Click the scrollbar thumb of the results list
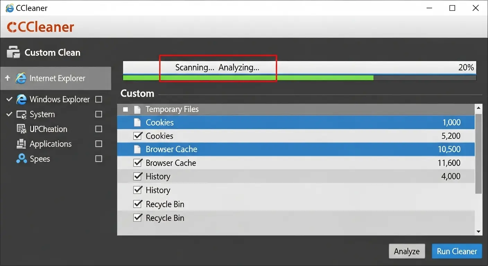488x266 pixels. 479,153
